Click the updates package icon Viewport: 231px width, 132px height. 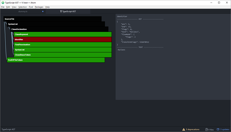point(218,129)
